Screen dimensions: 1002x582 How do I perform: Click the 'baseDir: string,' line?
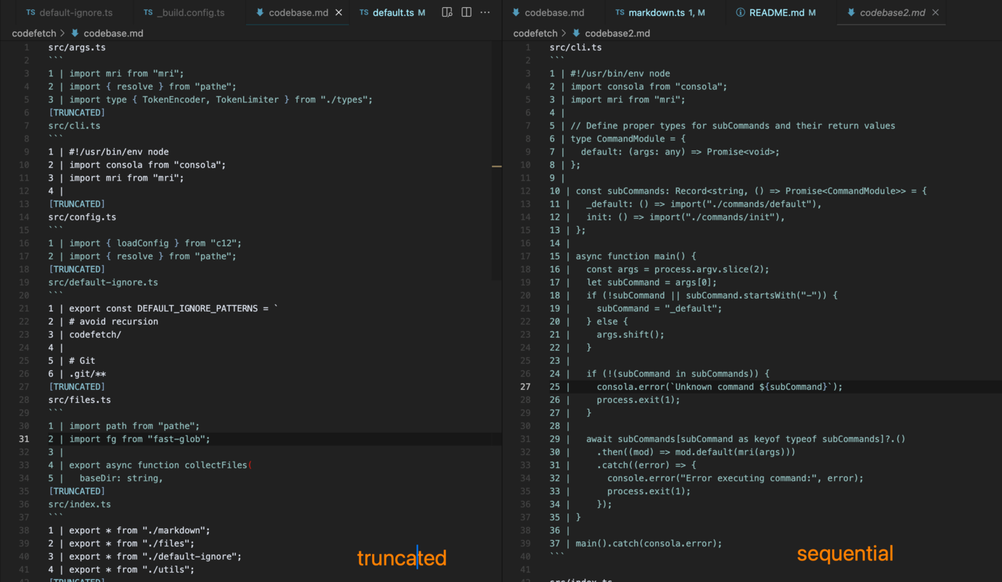tap(106, 478)
